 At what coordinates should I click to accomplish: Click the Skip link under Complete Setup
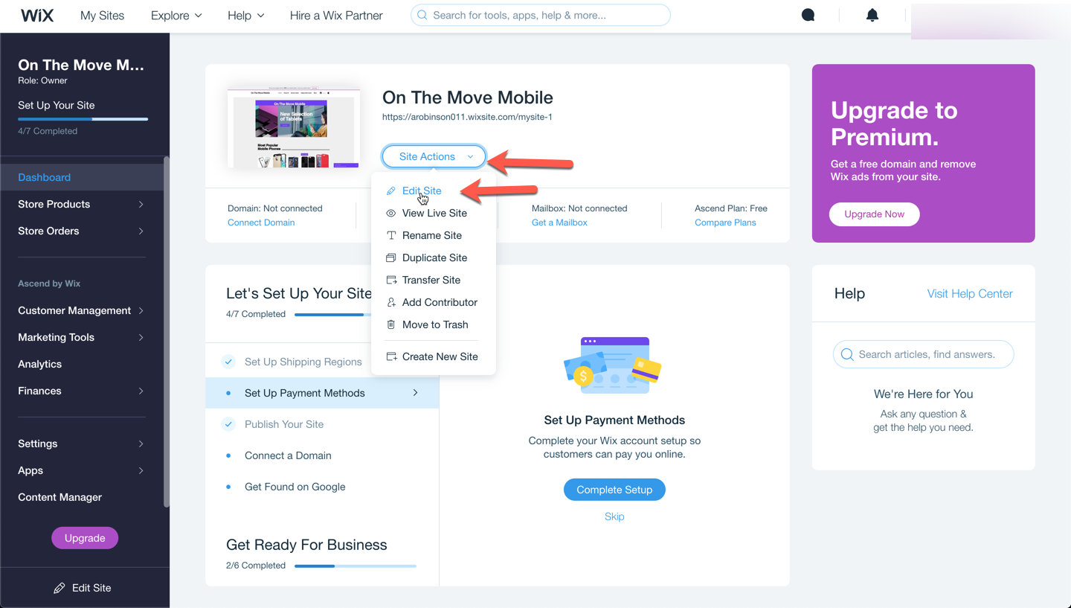click(x=614, y=517)
